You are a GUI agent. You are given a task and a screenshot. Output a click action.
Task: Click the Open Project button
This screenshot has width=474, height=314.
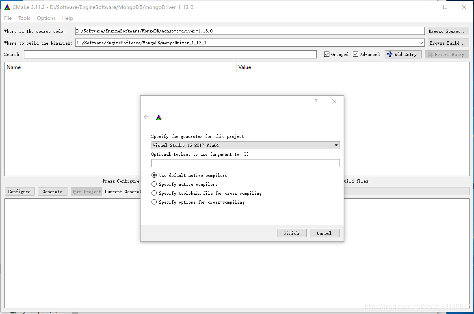[86, 191]
